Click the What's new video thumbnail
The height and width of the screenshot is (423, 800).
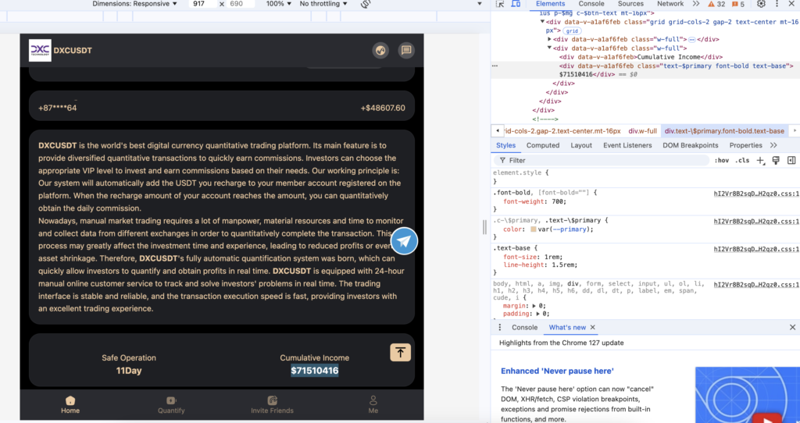click(748, 395)
